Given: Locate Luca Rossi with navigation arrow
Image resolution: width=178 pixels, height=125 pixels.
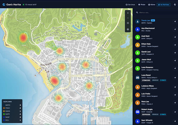Looking at the screenshot, I should pos(175,78).
